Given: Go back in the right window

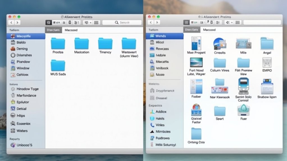Looking at the screenshot, I should pyautogui.click(x=151, y=22).
